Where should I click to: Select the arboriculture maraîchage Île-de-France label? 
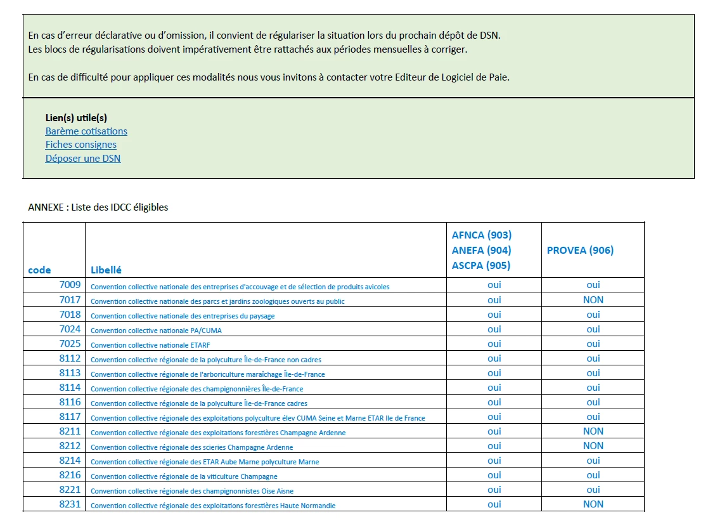(x=208, y=374)
